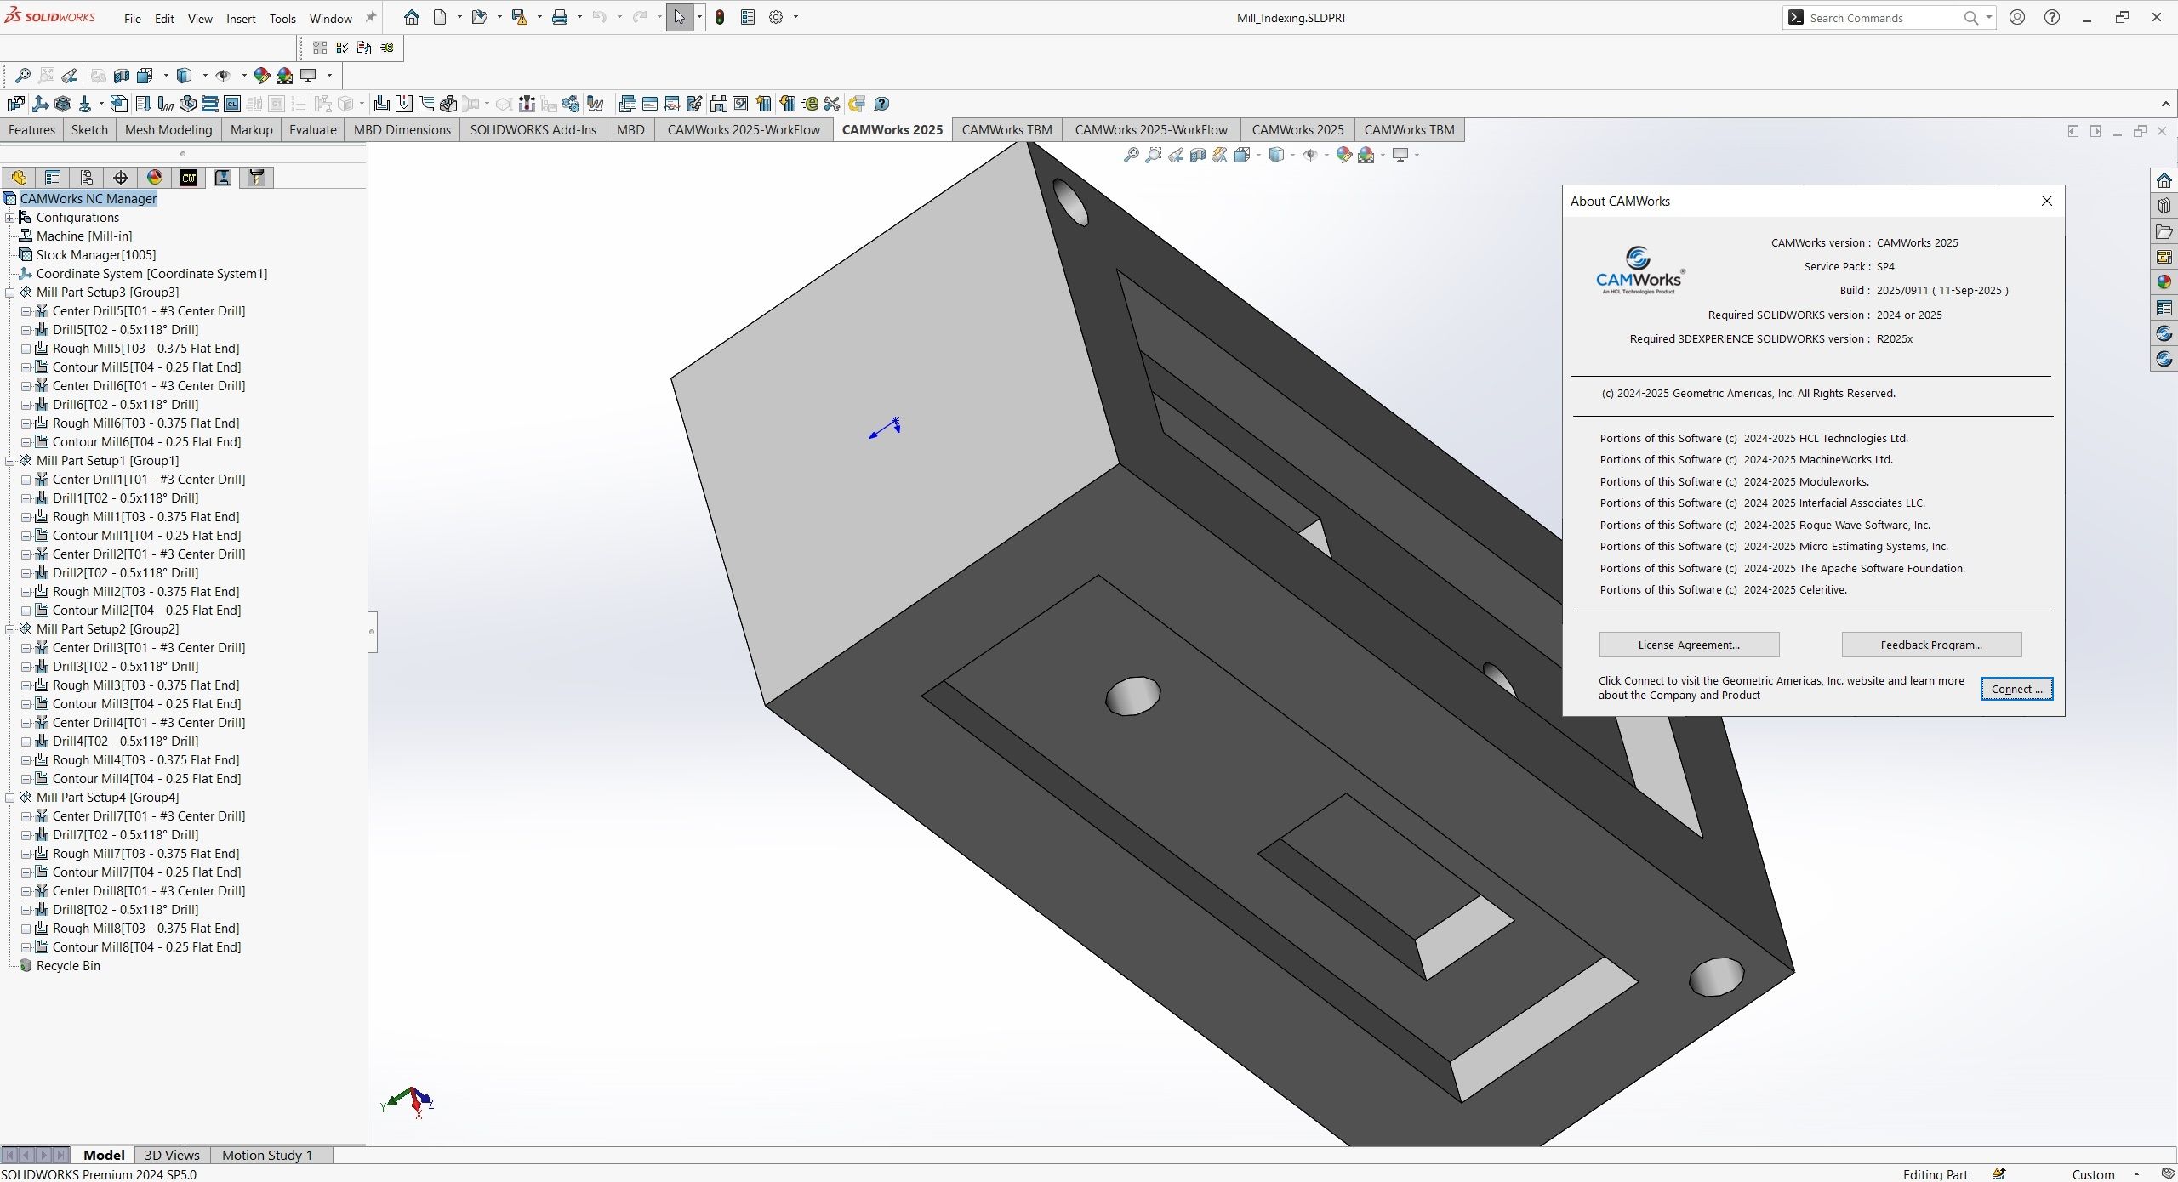Click the Help question mark icon
The image size is (2178, 1182).
(2052, 17)
